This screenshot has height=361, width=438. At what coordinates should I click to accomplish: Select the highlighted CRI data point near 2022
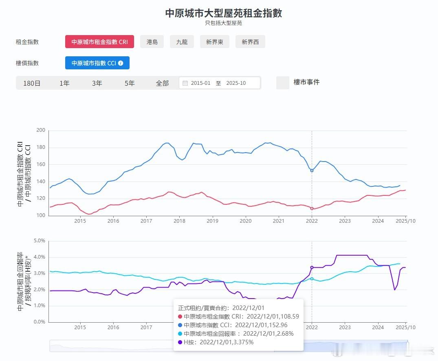312,208
